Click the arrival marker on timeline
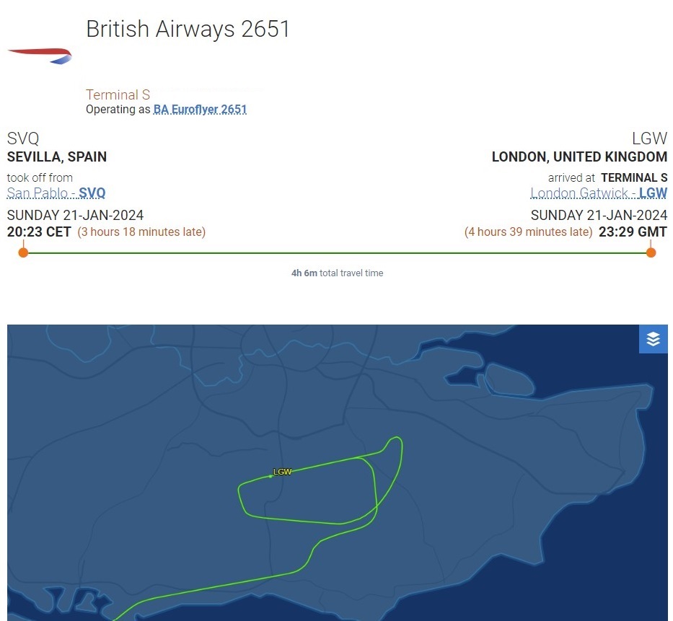 651,252
